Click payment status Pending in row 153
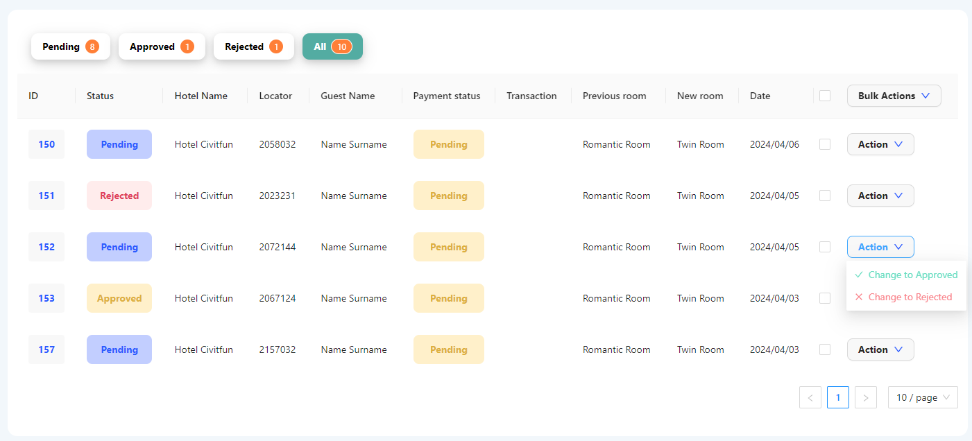 pos(449,298)
